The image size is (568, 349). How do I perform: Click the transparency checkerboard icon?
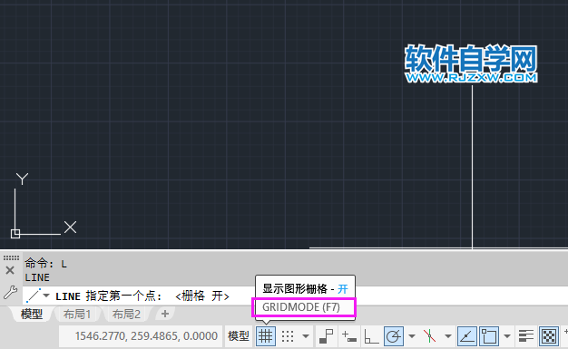(549, 336)
